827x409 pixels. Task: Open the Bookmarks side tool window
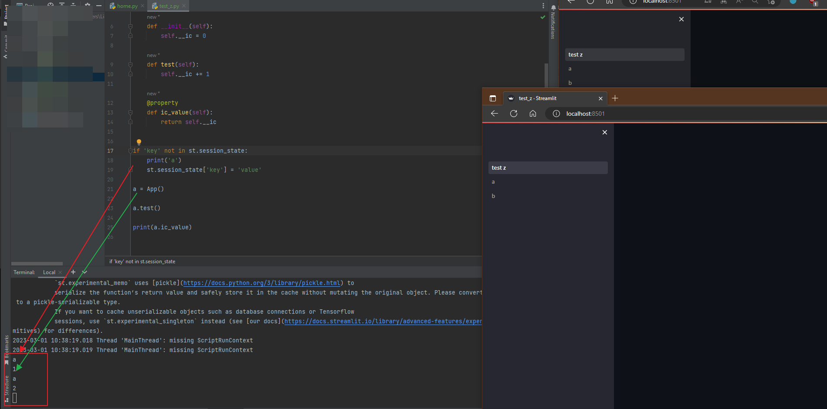pyautogui.click(x=6, y=349)
